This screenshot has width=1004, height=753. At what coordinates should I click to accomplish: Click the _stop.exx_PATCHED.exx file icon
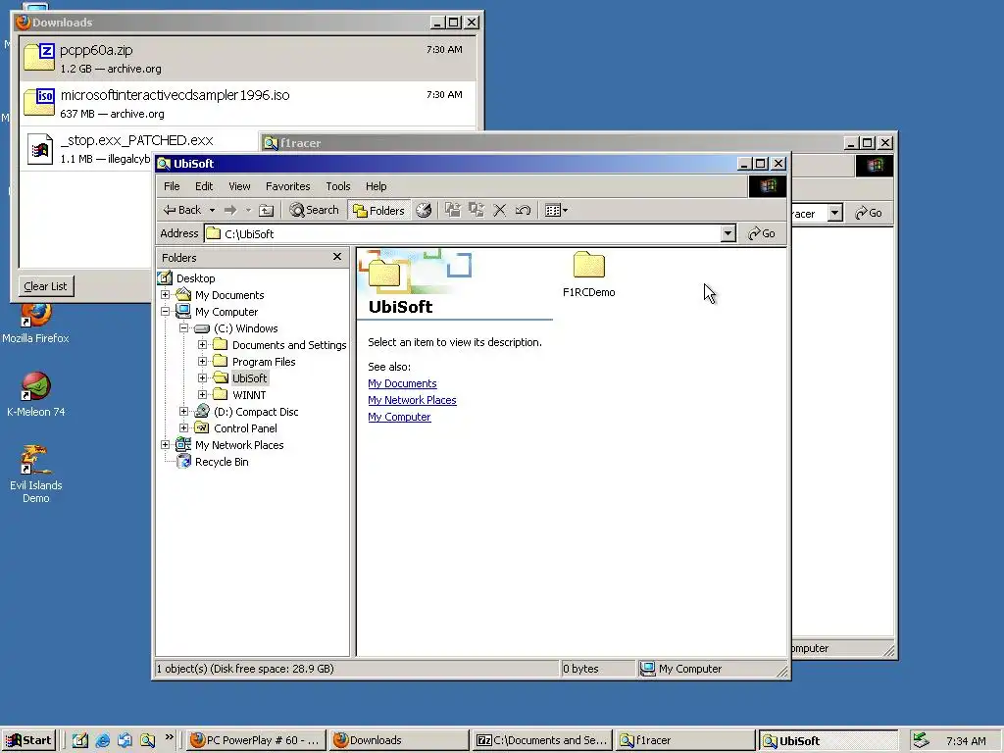click(x=39, y=149)
